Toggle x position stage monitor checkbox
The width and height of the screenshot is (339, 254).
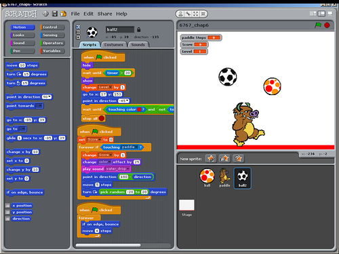[7, 205]
